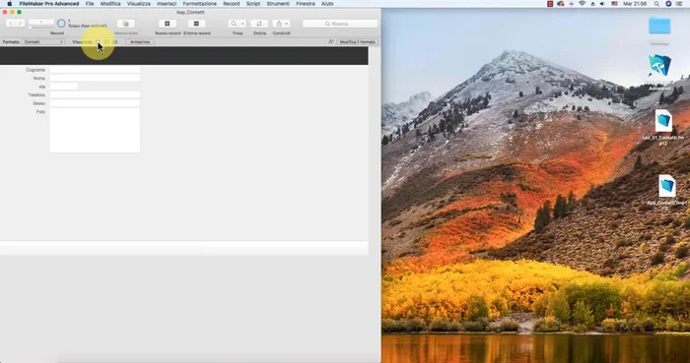Click the Wi-Fi status icon
Viewport: 690px width, 363px height.
click(583, 4)
